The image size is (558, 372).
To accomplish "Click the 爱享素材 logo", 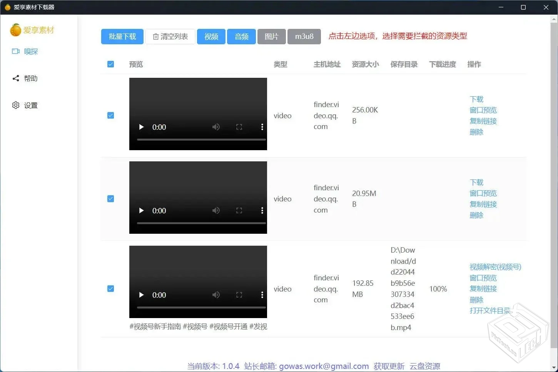I will (x=32, y=30).
